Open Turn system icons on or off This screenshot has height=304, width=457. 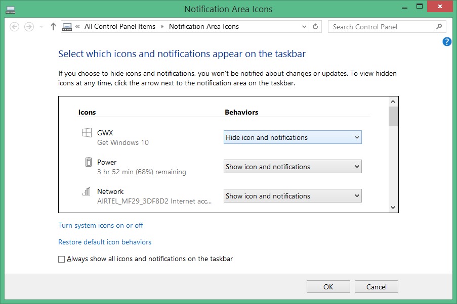[x=101, y=226]
